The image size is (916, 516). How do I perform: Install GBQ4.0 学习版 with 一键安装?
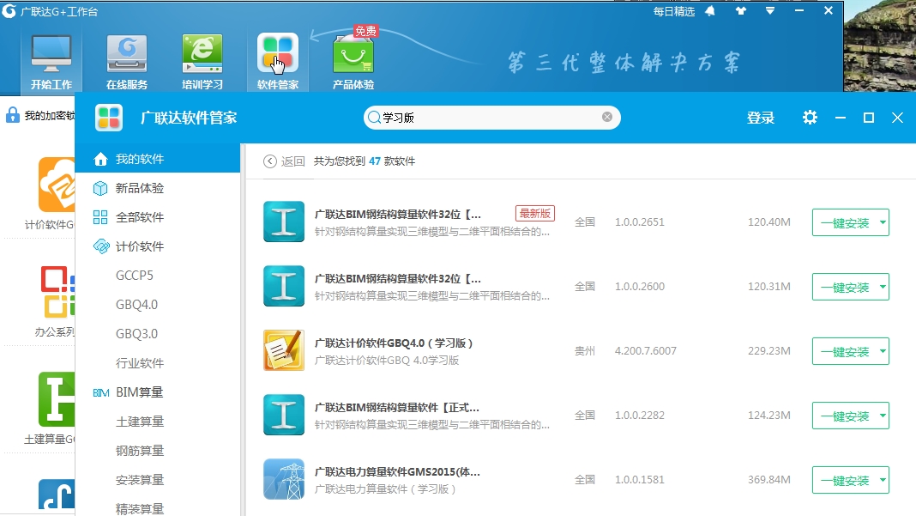(845, 351)
